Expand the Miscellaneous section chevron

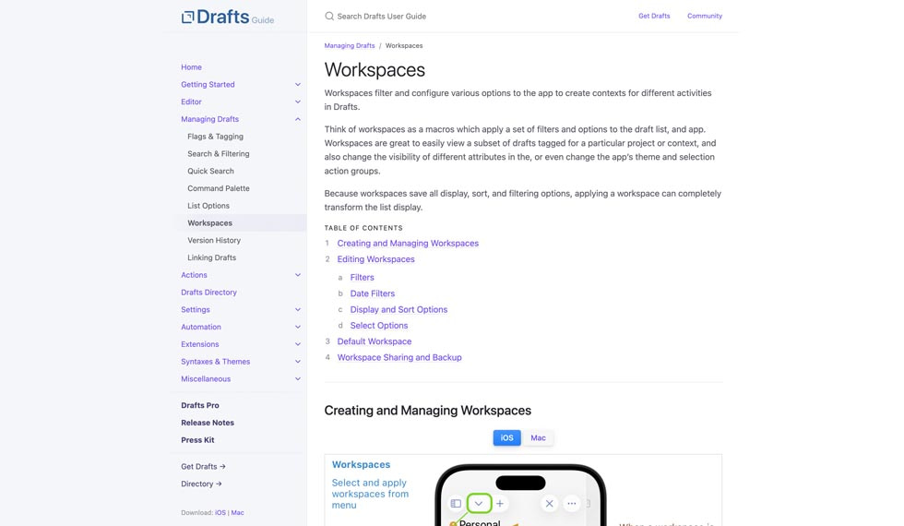click(297, 378)
